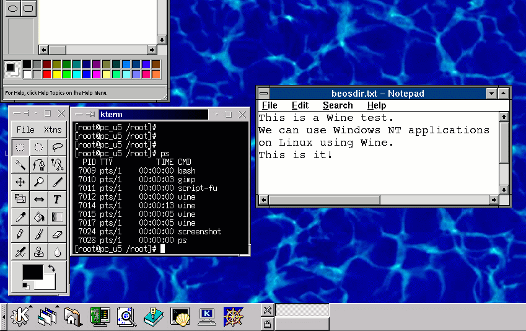Open the window list panel icon
This screenshot has height=331, width=526.
(47, 316)
